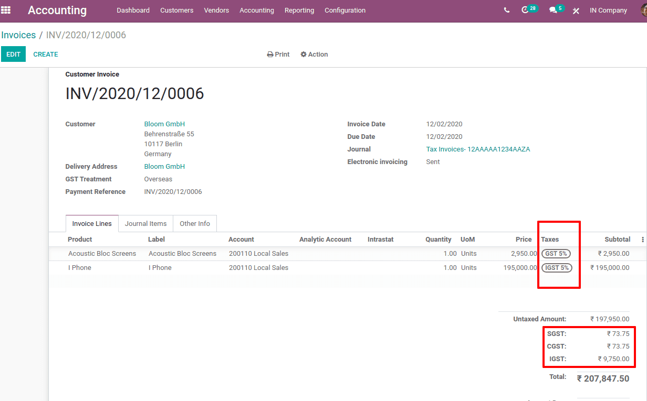Click the IGST ₹ 9,750.00 amount
647x401 pixels.
(x=613, y=359)
